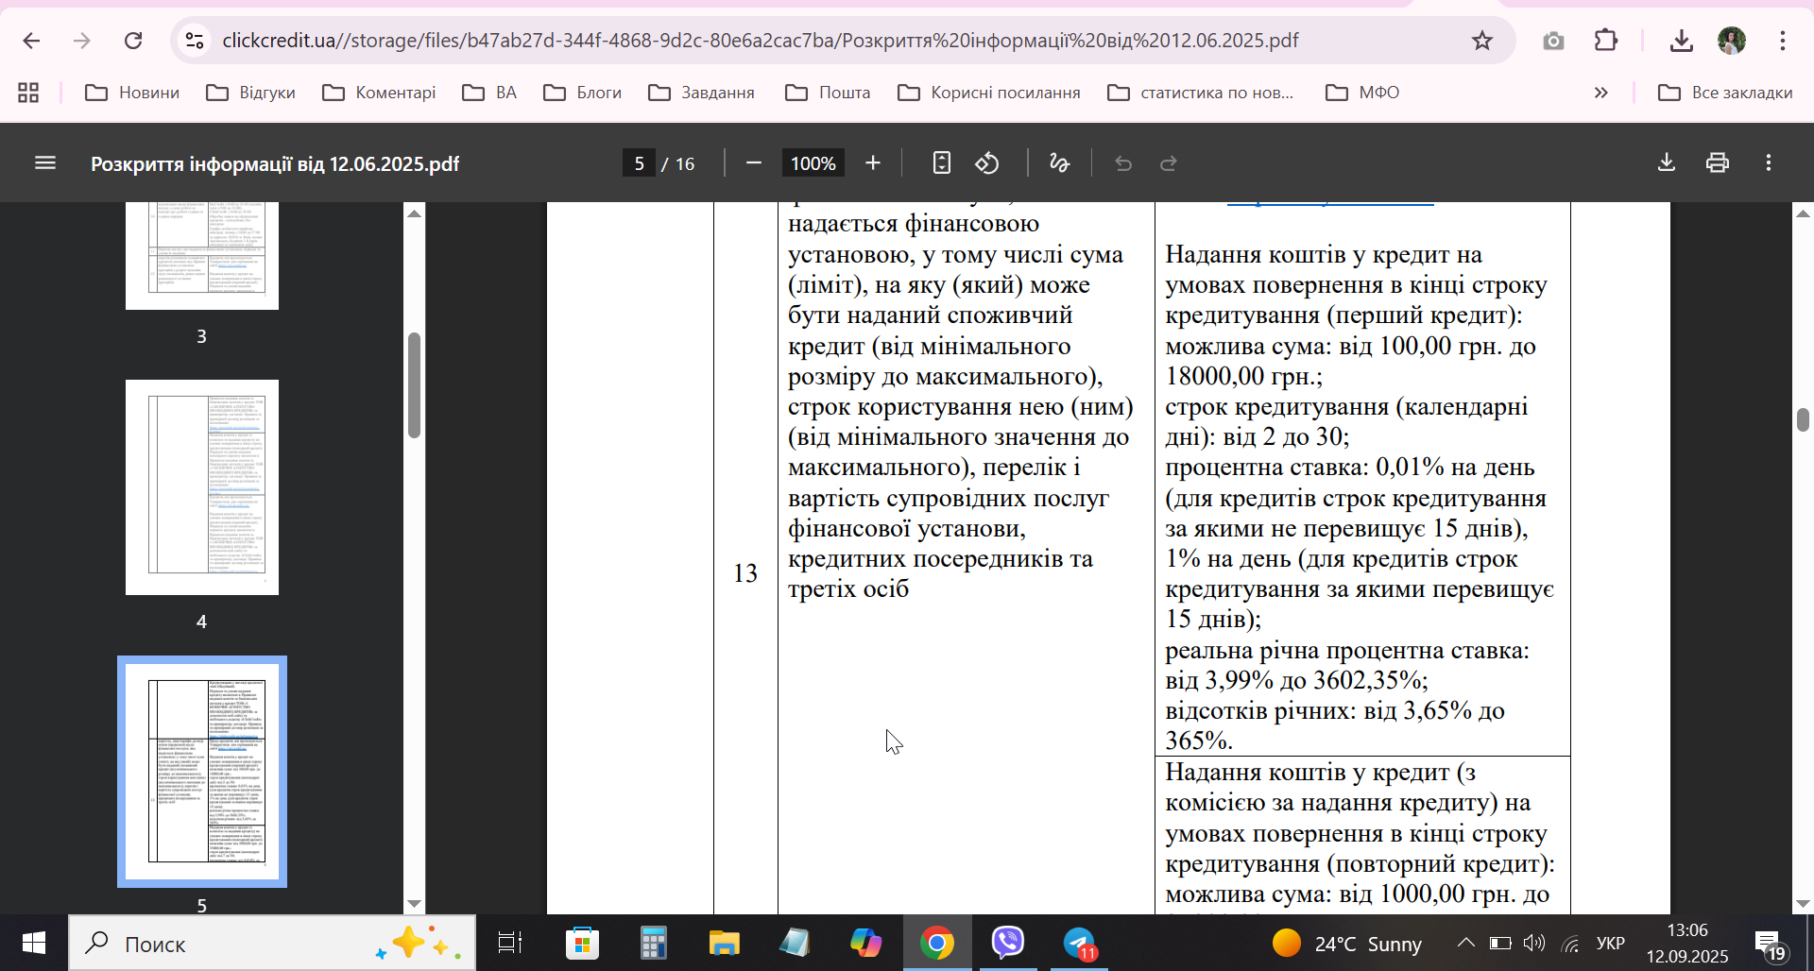The height and width of the screenshot is (971, 1814).
Task: Expand the hidden bookmarks chevron
Action: [x=1600, y=93]
